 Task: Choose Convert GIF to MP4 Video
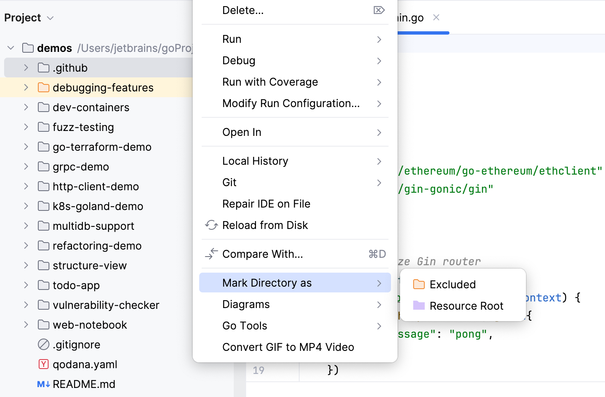288,347
